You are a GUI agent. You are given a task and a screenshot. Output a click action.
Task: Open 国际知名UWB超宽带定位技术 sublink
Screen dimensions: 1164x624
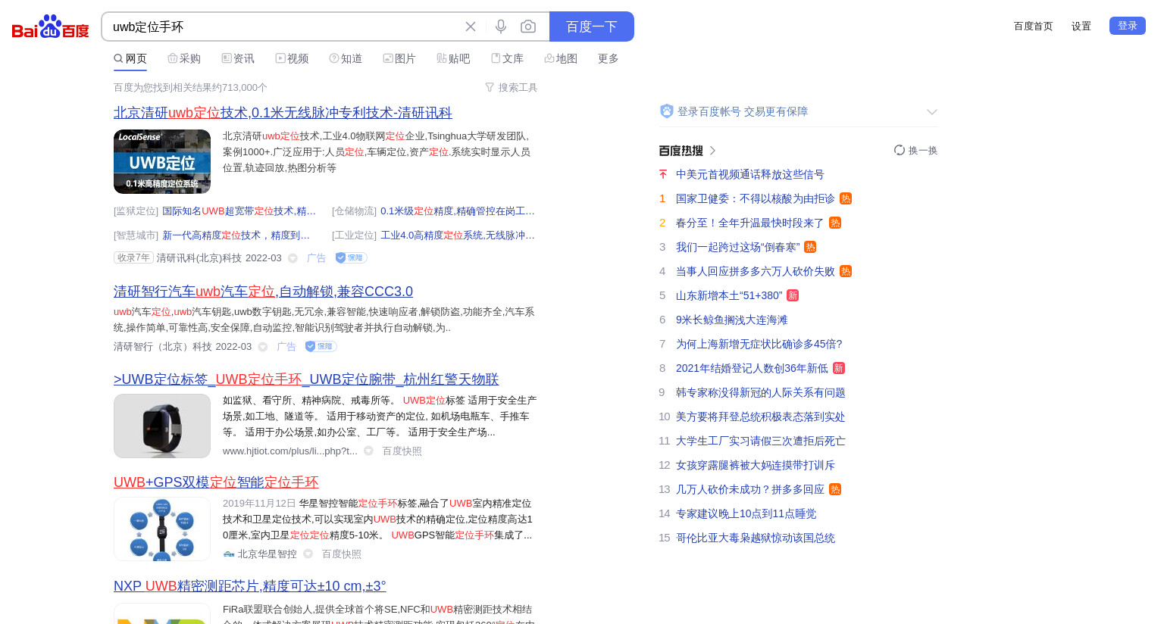(239, 211)
